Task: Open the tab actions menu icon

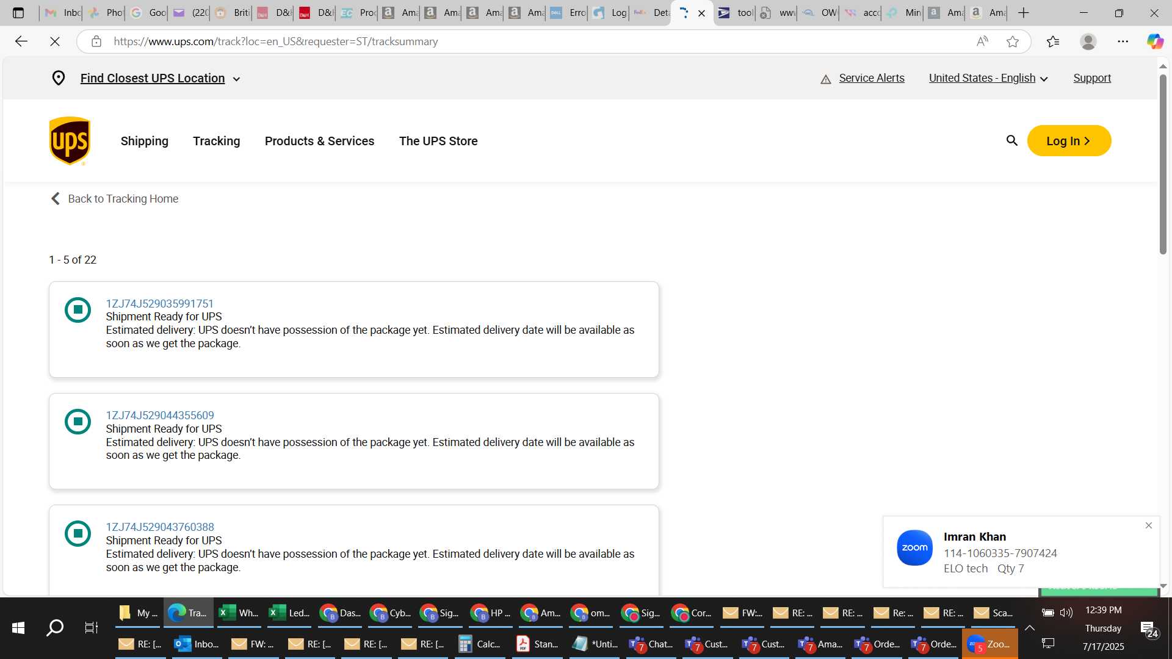Action: pos(18,13)
